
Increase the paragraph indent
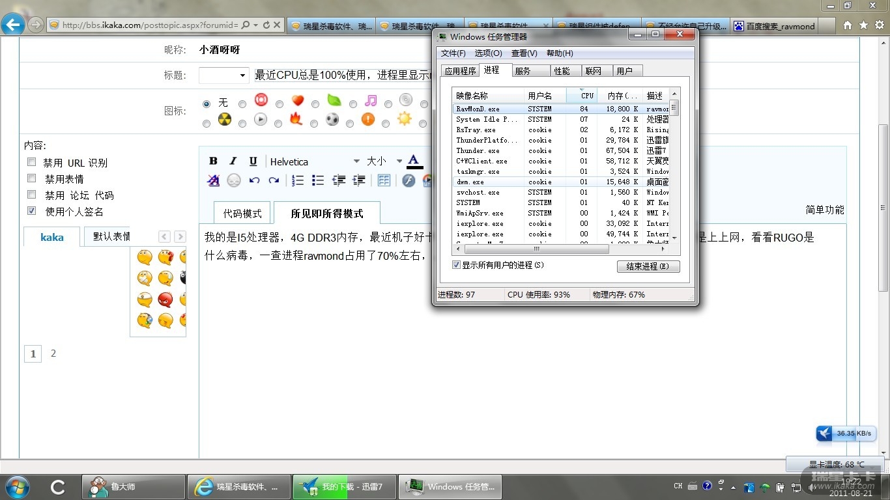(x=359, y=180)
